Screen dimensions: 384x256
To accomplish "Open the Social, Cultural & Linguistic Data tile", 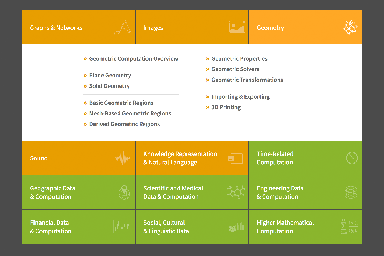I will (x=192, y=227).
